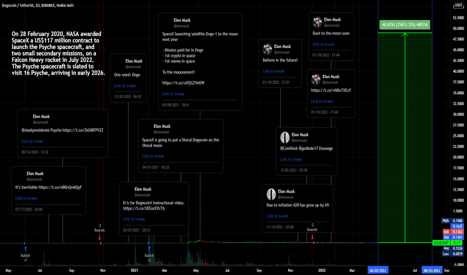Click the 08/03/2022 date marker on time axis
Viewport: 467px width, 275px height.
(432, 270)
